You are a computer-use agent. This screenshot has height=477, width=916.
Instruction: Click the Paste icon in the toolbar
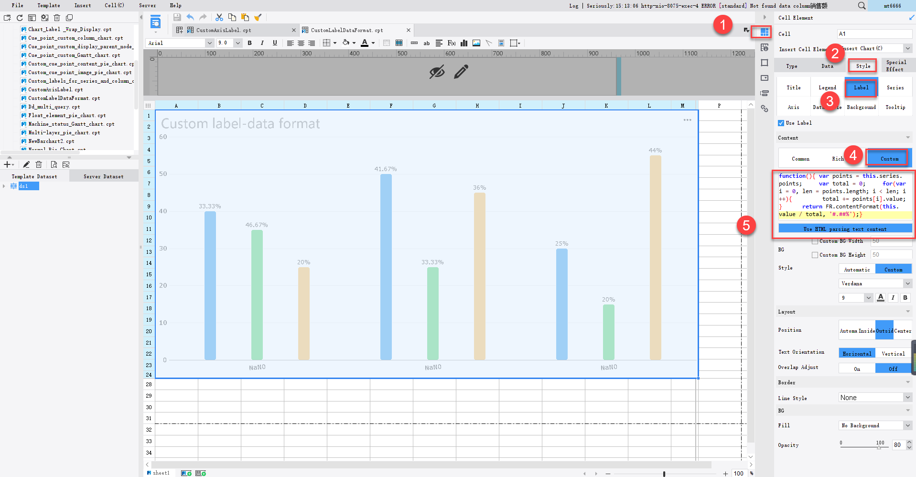pos(245,17)
